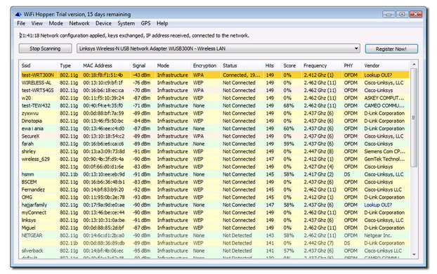Sort by the PHY column header
437x274 pixels.
[x=348, y=65]
